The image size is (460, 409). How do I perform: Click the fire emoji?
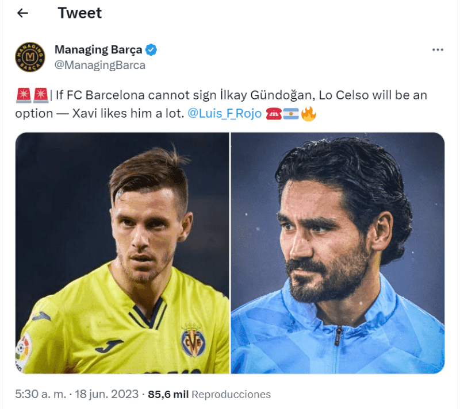pyautogui.click(x=308, y=113)
